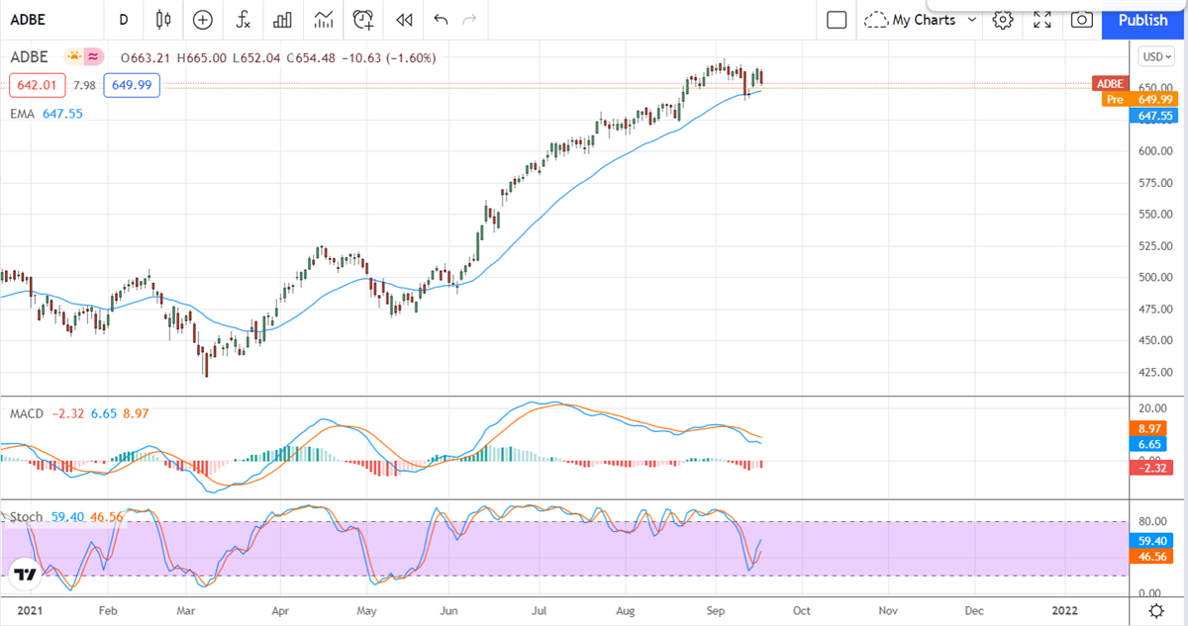
Task: Open the USD currency dropdown
Action: [x=1155, y=57]
